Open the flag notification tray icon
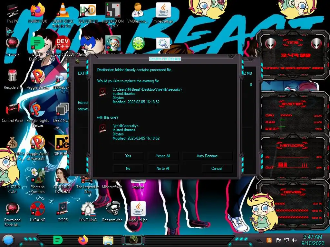Viewport: 330px width, 247px height. [x=278, y=240]
